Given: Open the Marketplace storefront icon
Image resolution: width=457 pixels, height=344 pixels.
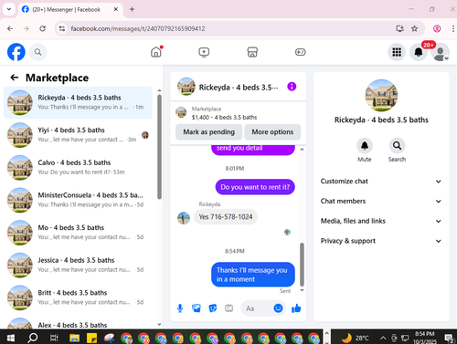Looking at the screenshot, I should click(x=252, y=52).
